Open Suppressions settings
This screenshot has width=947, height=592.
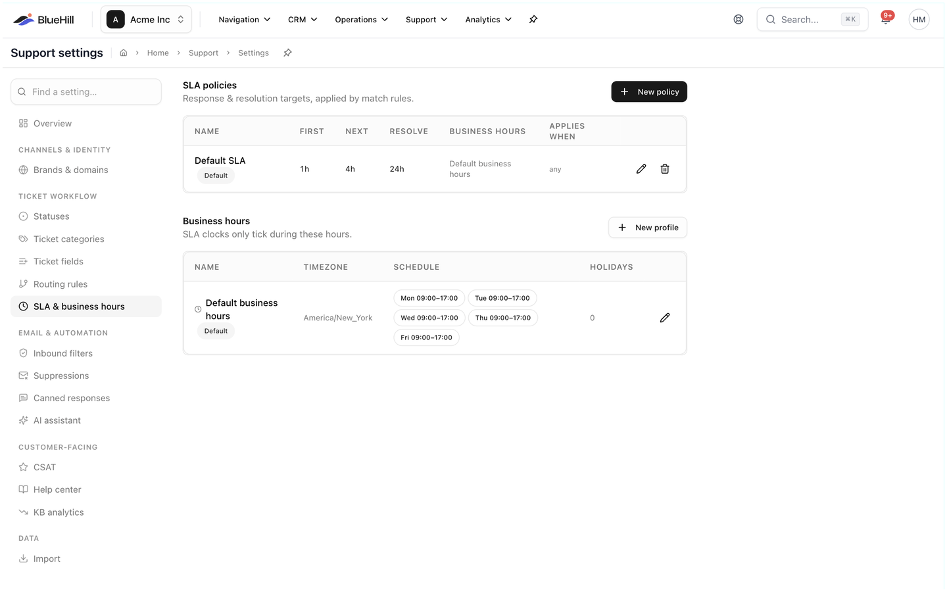point(86,376)
